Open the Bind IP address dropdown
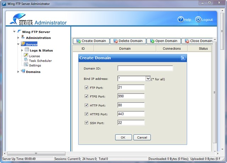This screenshot has width=227, height=163. (x=148, y=78)
